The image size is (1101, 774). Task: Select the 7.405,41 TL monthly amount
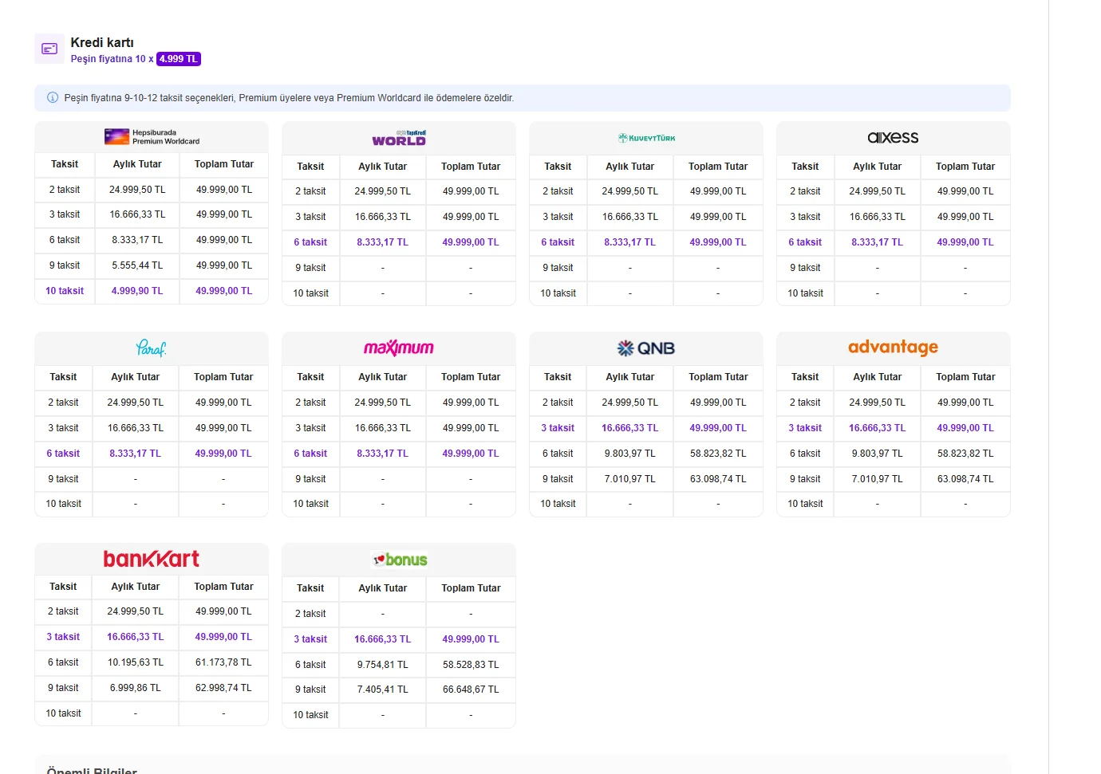(x=383, y=690)
